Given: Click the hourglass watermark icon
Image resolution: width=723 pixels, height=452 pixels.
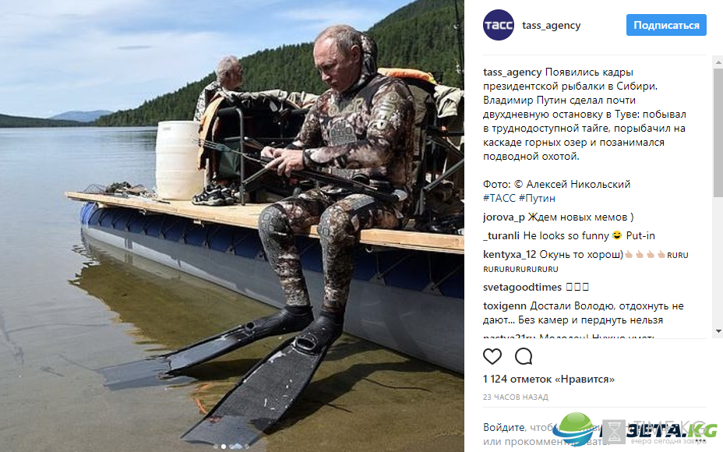Looking at the screenshot, I should pyautogui.click(x=614, y=433).
